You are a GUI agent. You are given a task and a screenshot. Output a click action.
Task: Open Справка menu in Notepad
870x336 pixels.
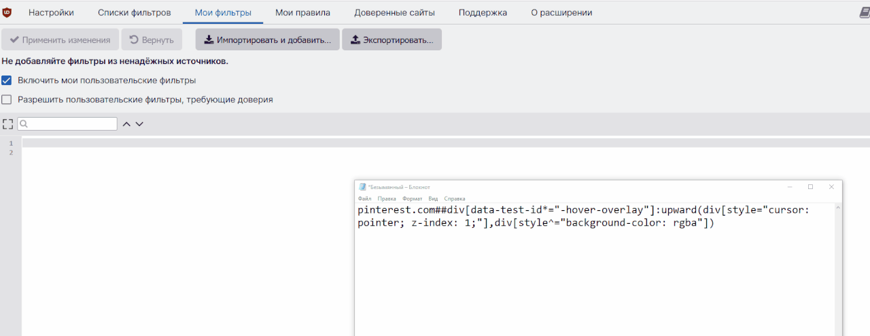coord(455,199)
